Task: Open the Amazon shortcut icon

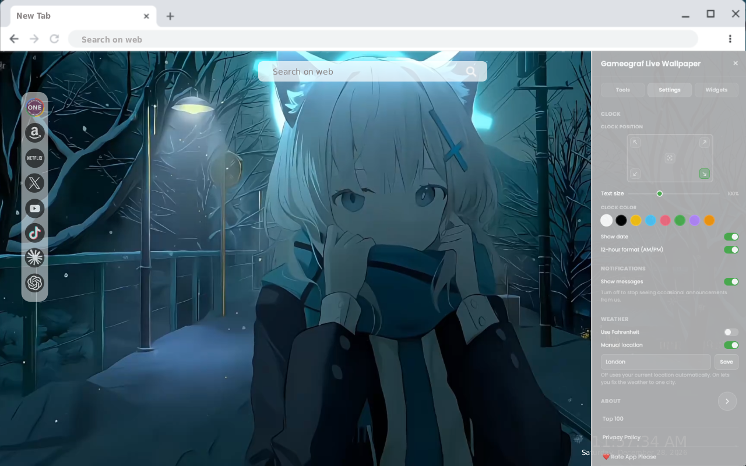Action: [35, 133]
